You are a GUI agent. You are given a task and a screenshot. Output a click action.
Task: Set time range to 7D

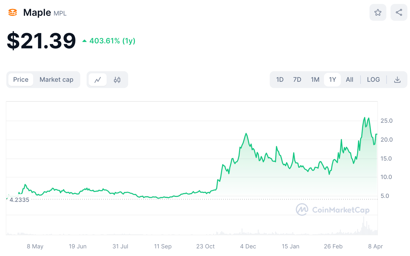click(x=297, y=80)
